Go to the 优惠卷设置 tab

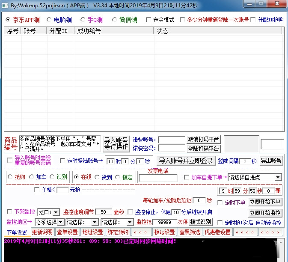click(x=217, y=232)
